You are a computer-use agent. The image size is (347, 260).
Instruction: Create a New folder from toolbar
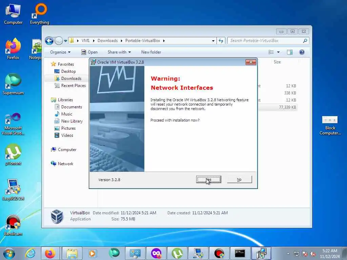point(151,52)
